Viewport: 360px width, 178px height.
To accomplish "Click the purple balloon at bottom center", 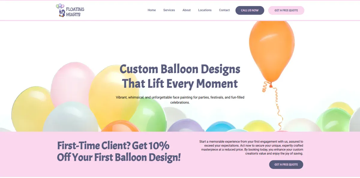I will [x=185, y=125].
